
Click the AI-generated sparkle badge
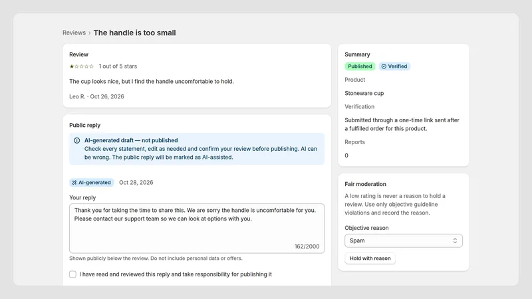[x=92, y=182]
